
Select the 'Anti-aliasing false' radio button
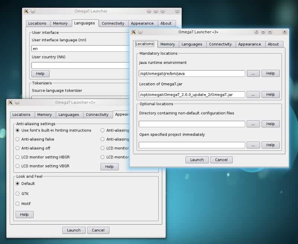[x=18, y=139]
